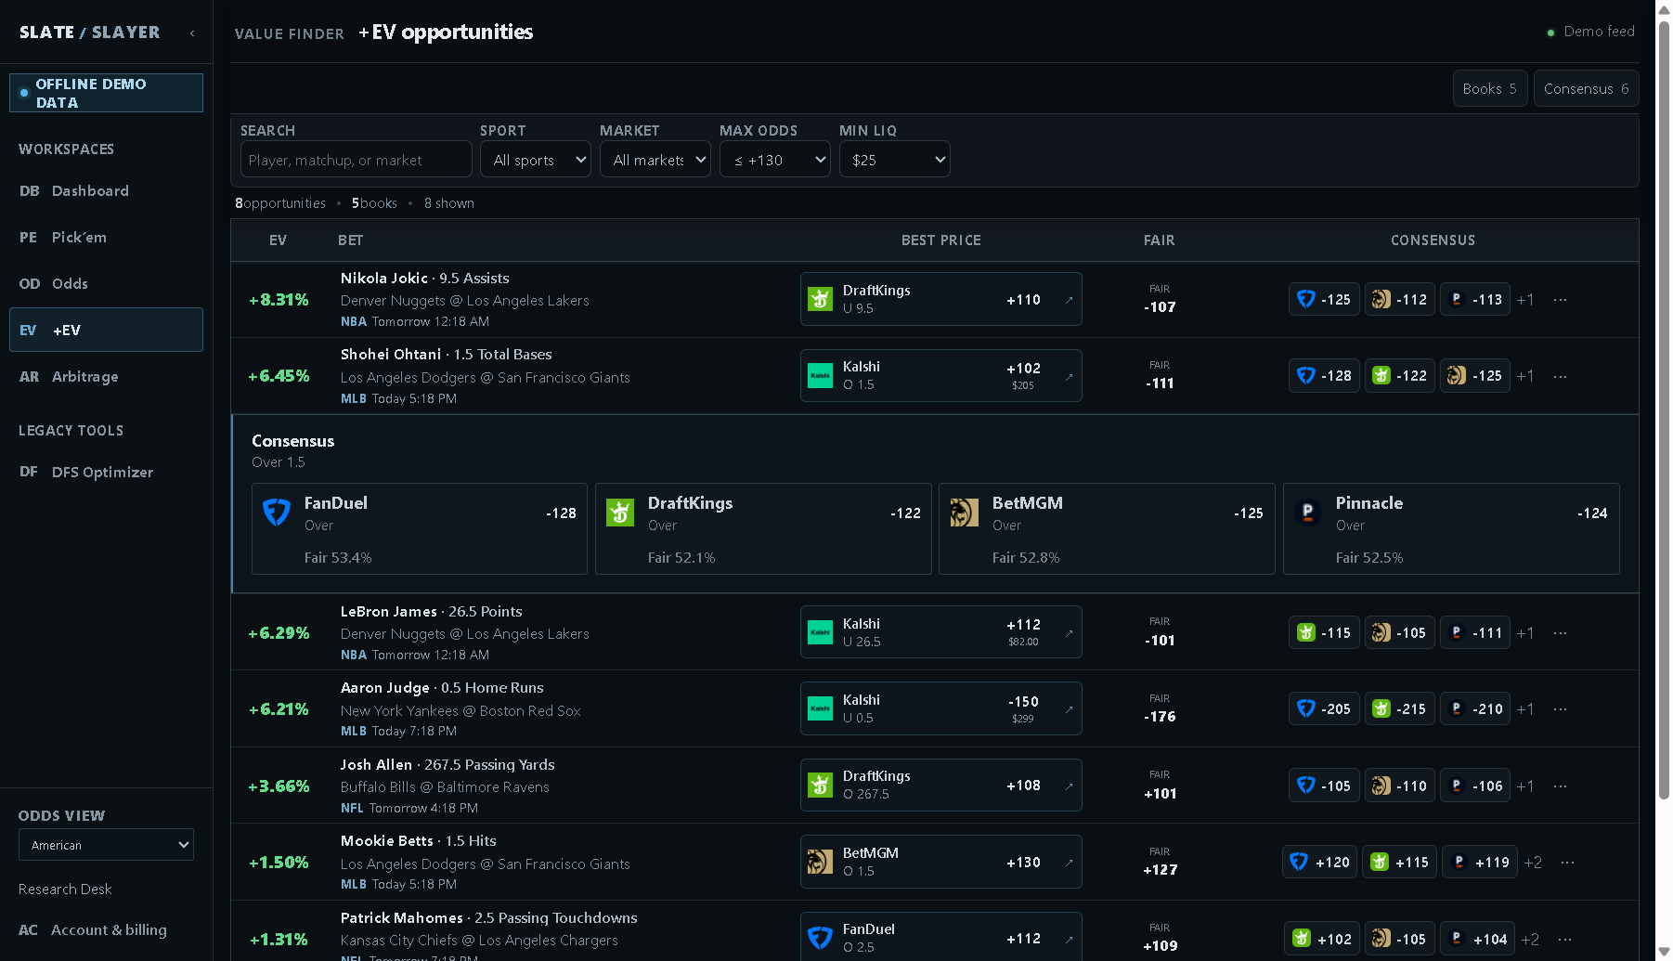Click BetMGM lion icon in Mookie Betts row
The height and width of the screenshot is (961, 1673).
coord(820,862)
